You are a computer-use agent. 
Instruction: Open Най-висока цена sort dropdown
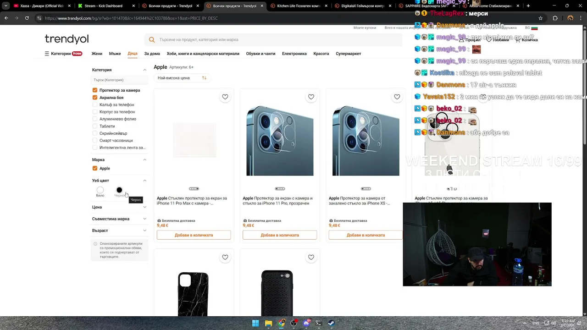tap(182, 78)
